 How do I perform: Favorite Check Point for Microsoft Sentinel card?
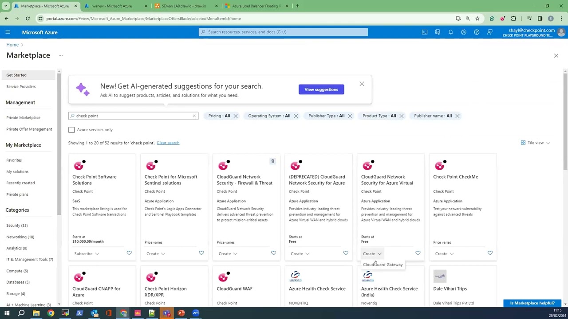(x=201, y=253)
